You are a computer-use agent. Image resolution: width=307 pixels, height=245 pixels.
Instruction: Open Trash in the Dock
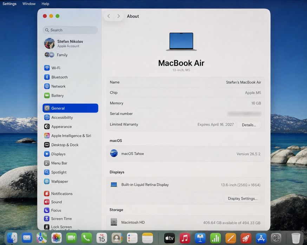point(296,238)
